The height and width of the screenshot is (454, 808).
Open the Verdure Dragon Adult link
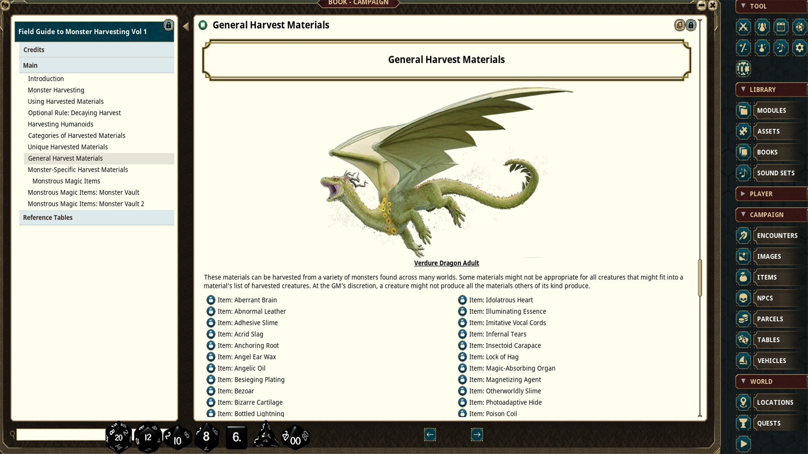pyautogui.click(x=447, y=263)
